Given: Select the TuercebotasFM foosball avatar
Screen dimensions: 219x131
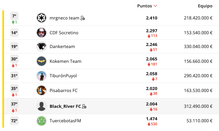Looking at the screenshot, I should [42, 121].
